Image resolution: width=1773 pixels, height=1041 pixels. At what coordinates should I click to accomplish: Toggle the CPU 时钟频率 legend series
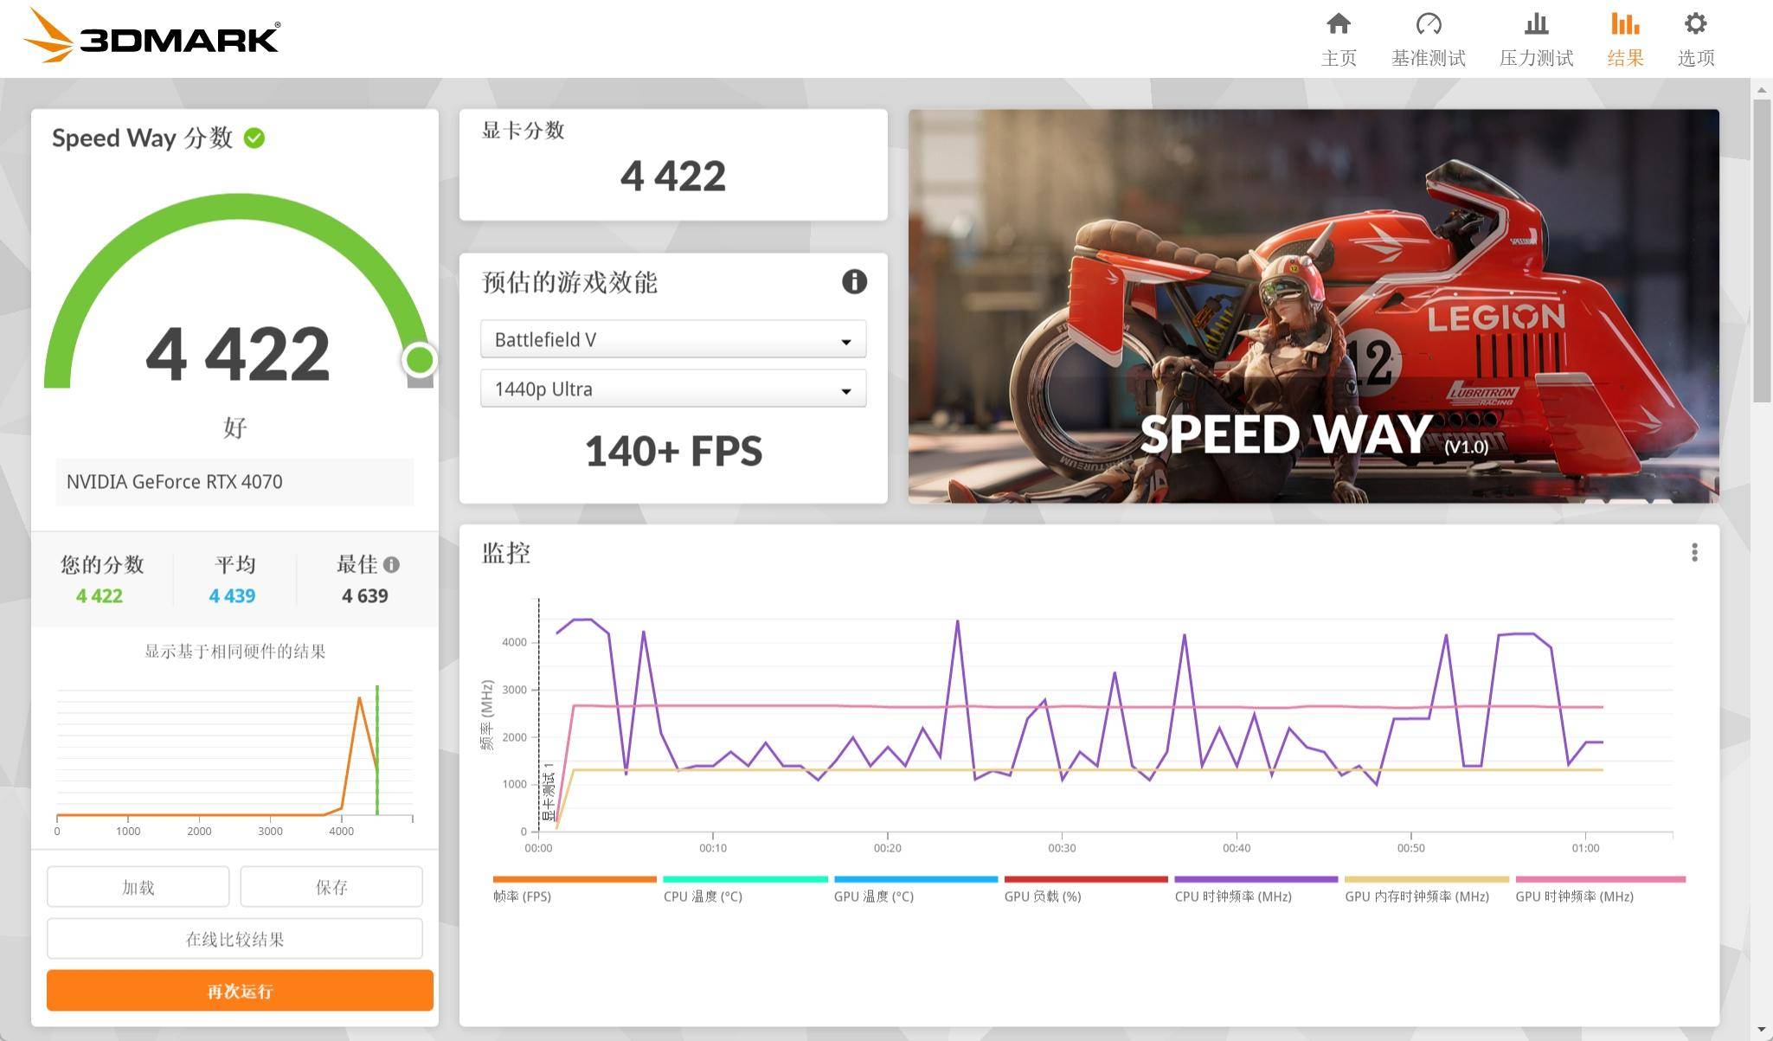1256,890
